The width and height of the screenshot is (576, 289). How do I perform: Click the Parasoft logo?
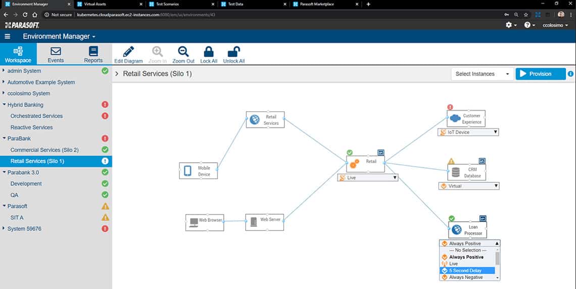click(22, 25)
